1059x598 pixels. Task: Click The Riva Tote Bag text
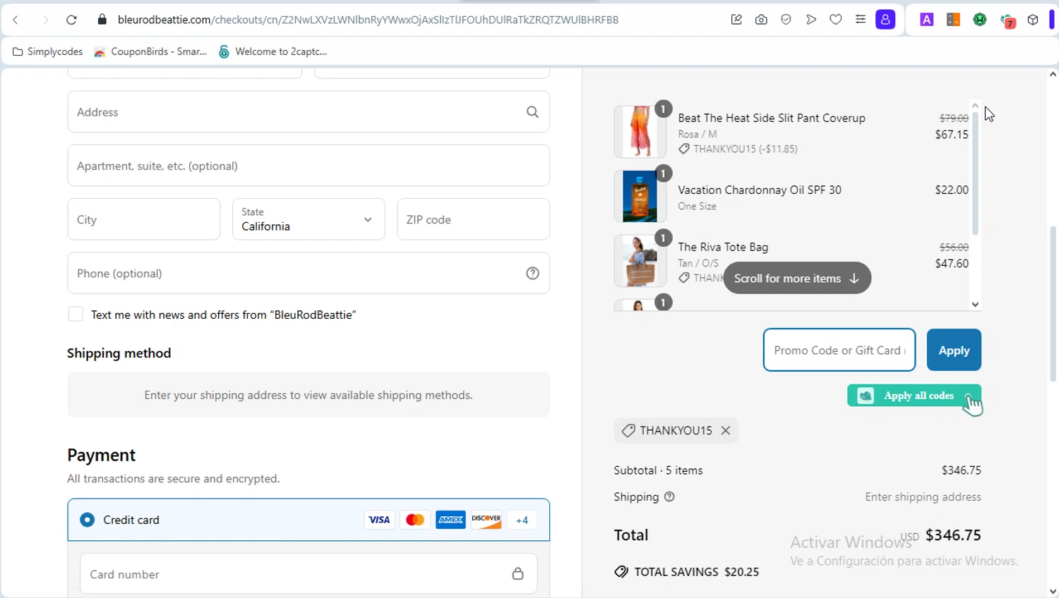click(x=723, y=247)
